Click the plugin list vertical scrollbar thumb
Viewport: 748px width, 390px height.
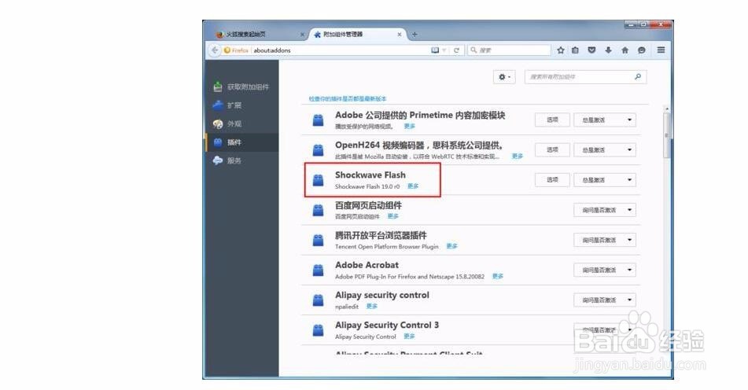click(x=667, y=136)
